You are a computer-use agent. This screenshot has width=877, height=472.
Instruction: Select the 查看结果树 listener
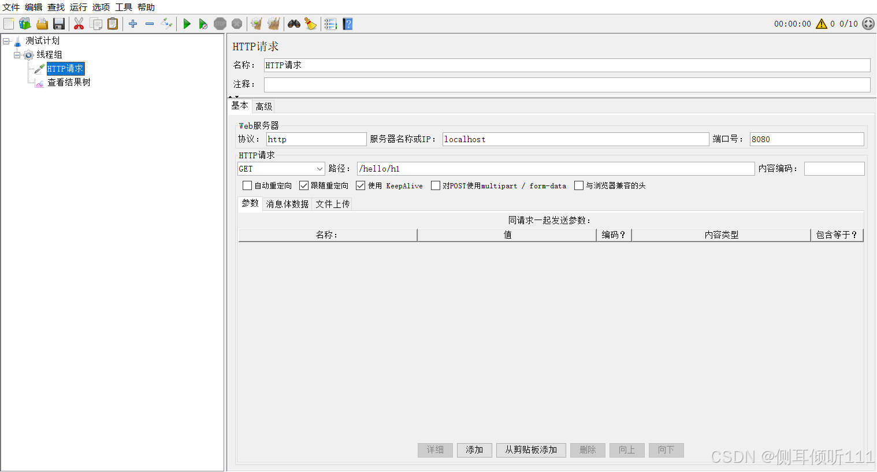pyautogui.click(x=69, y=82)
